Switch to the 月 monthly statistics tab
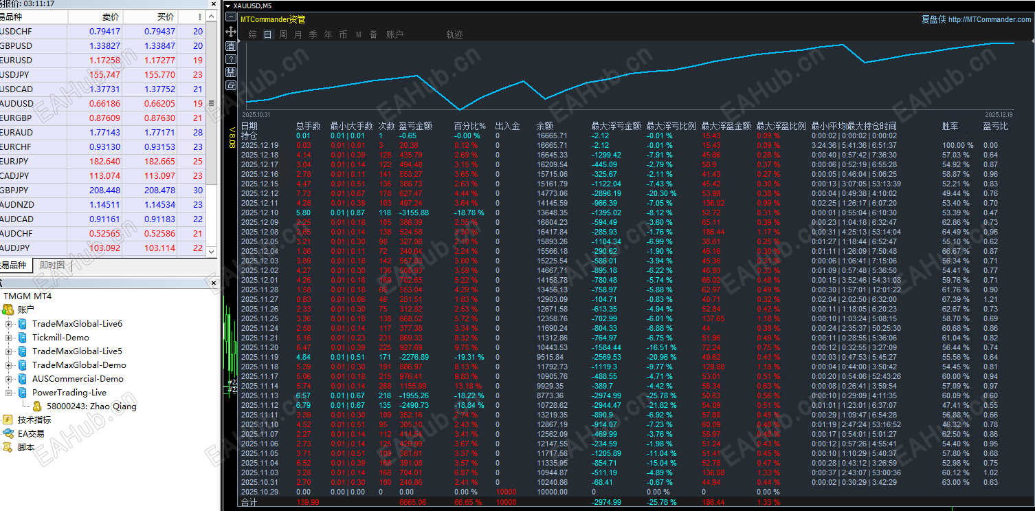The width and height of the screenshot is (1035, 511). (298, 34)
